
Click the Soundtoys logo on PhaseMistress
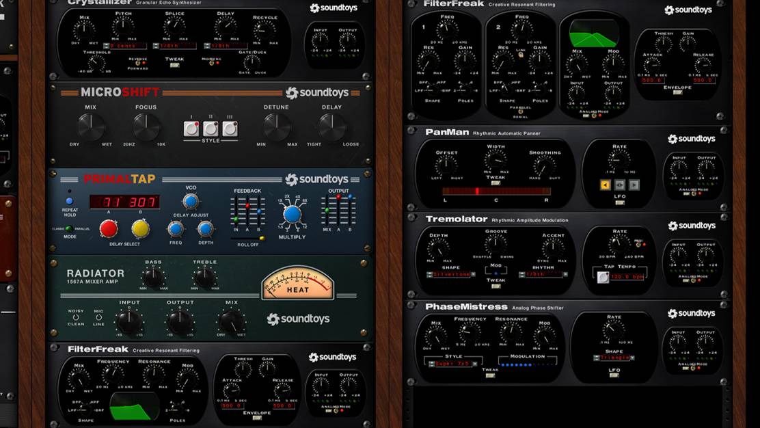pyautogui.click(x=692, y=314)
